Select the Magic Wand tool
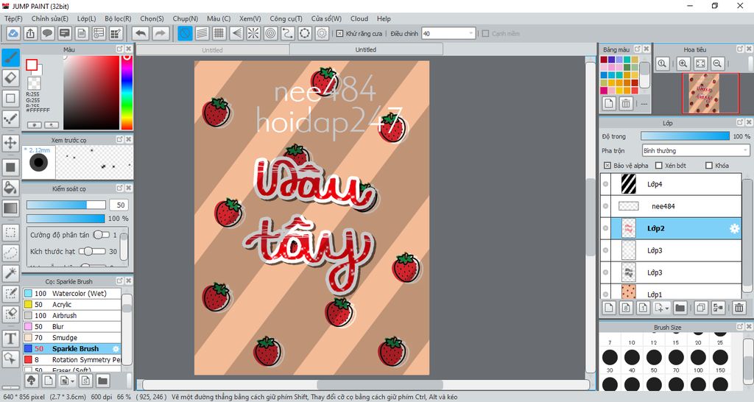 click(10, 273)
